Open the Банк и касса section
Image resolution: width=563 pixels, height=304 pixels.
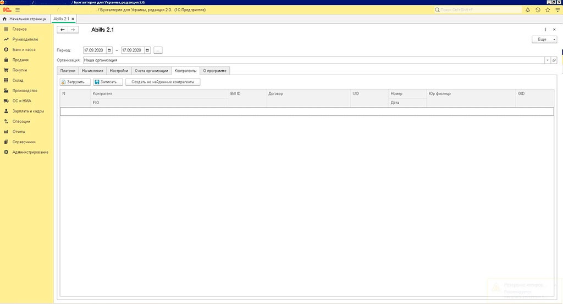point(24,49)
